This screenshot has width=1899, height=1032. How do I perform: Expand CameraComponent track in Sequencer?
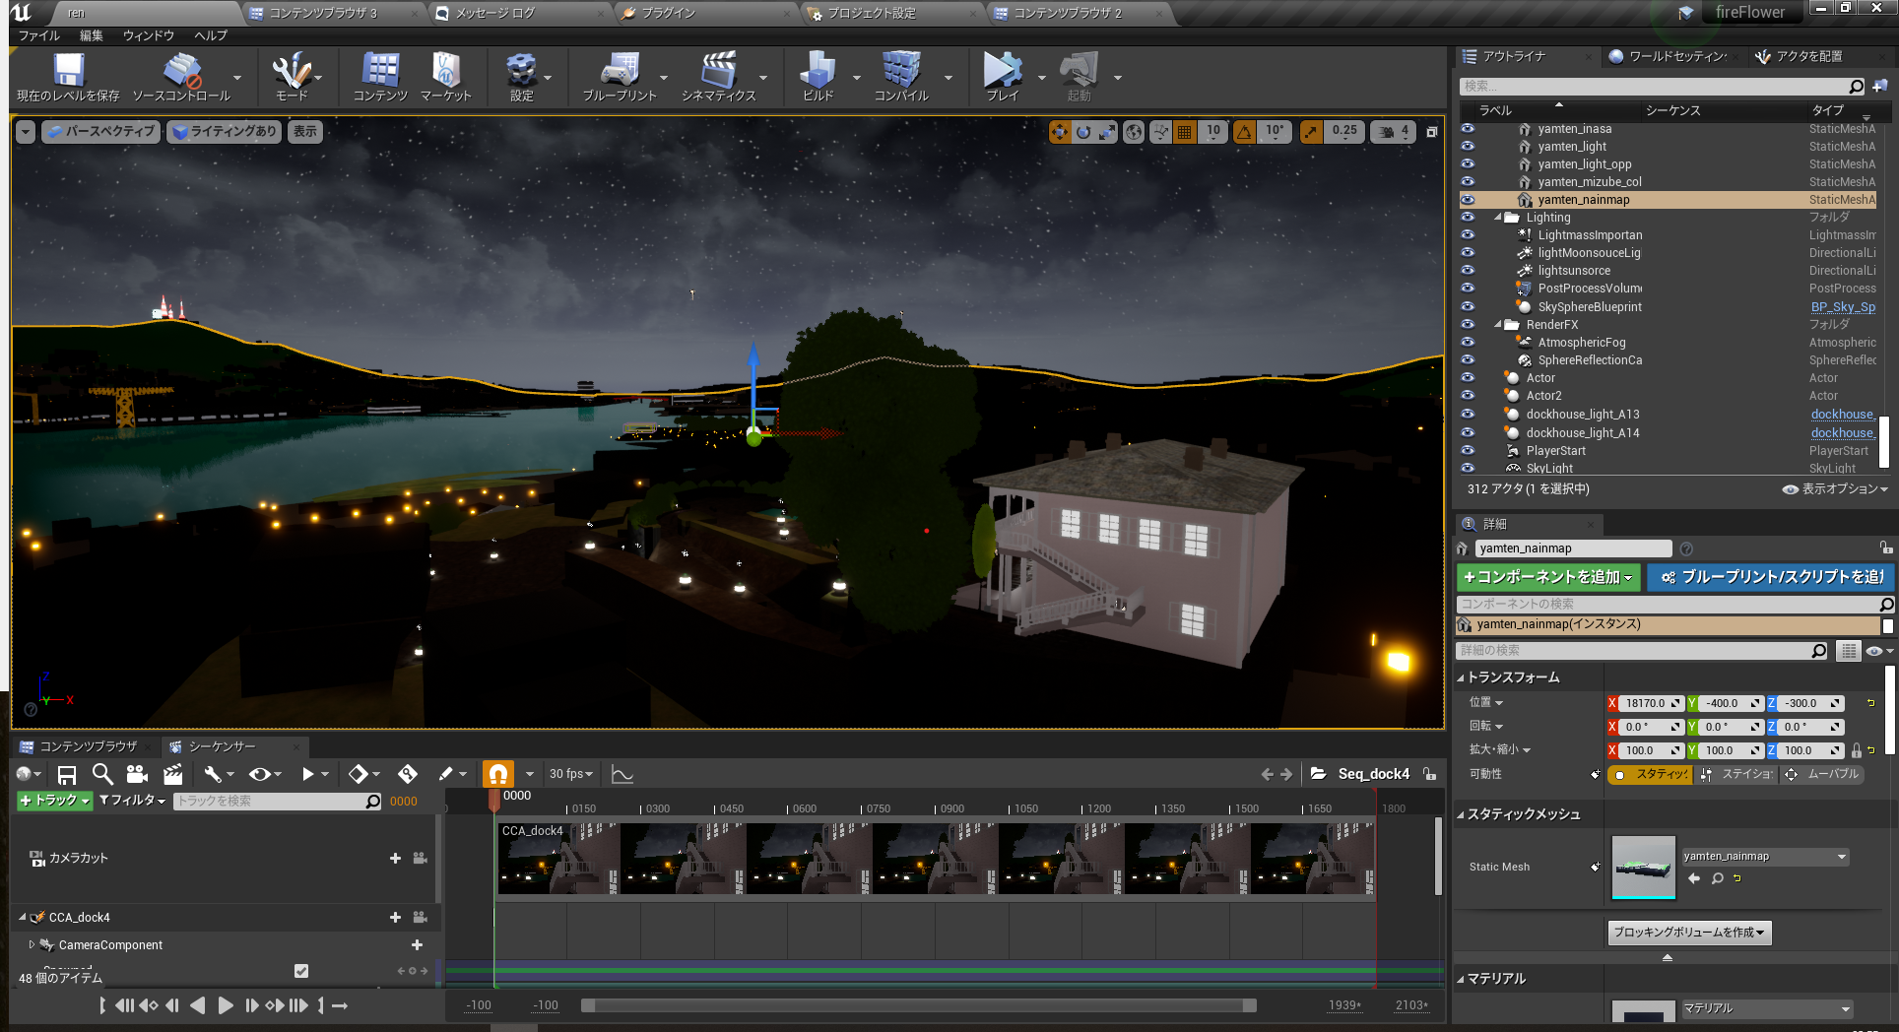point(32,944)
